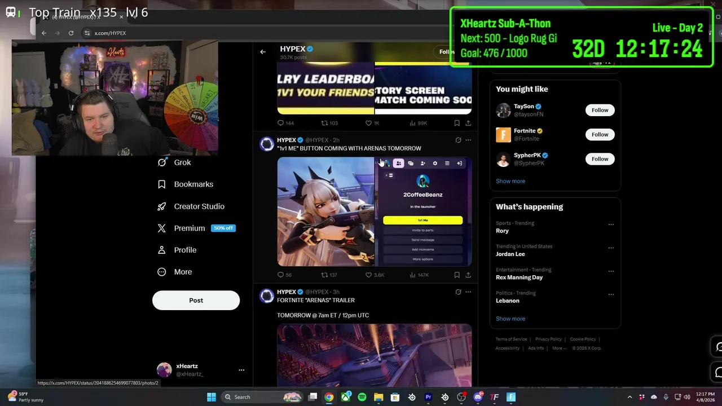Open repost options on post with 137 reposts
The image size is (722, 406).
coord(329,275)
